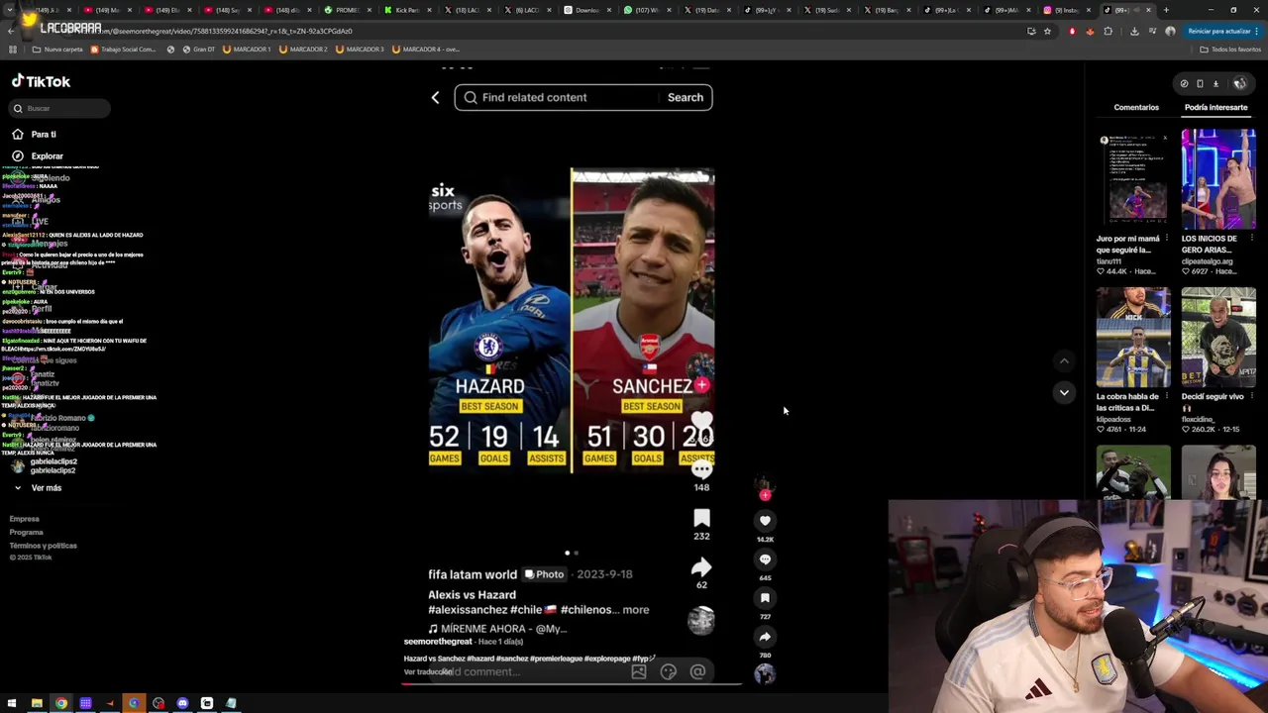Open the Trabajo Social Com... bookmark
Viewport: 1268px width, 713px height.
pyautogui.click(x=124, y=49)
